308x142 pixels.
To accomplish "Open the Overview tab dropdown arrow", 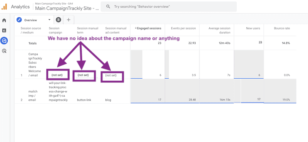I will click(x=49, y=20).
